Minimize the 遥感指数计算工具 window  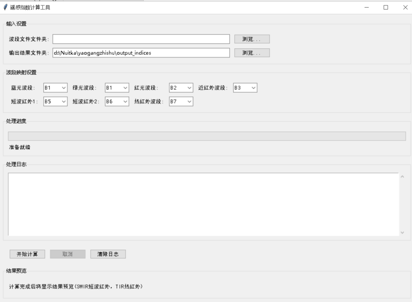pyautogui.click(x=367, y=8)
